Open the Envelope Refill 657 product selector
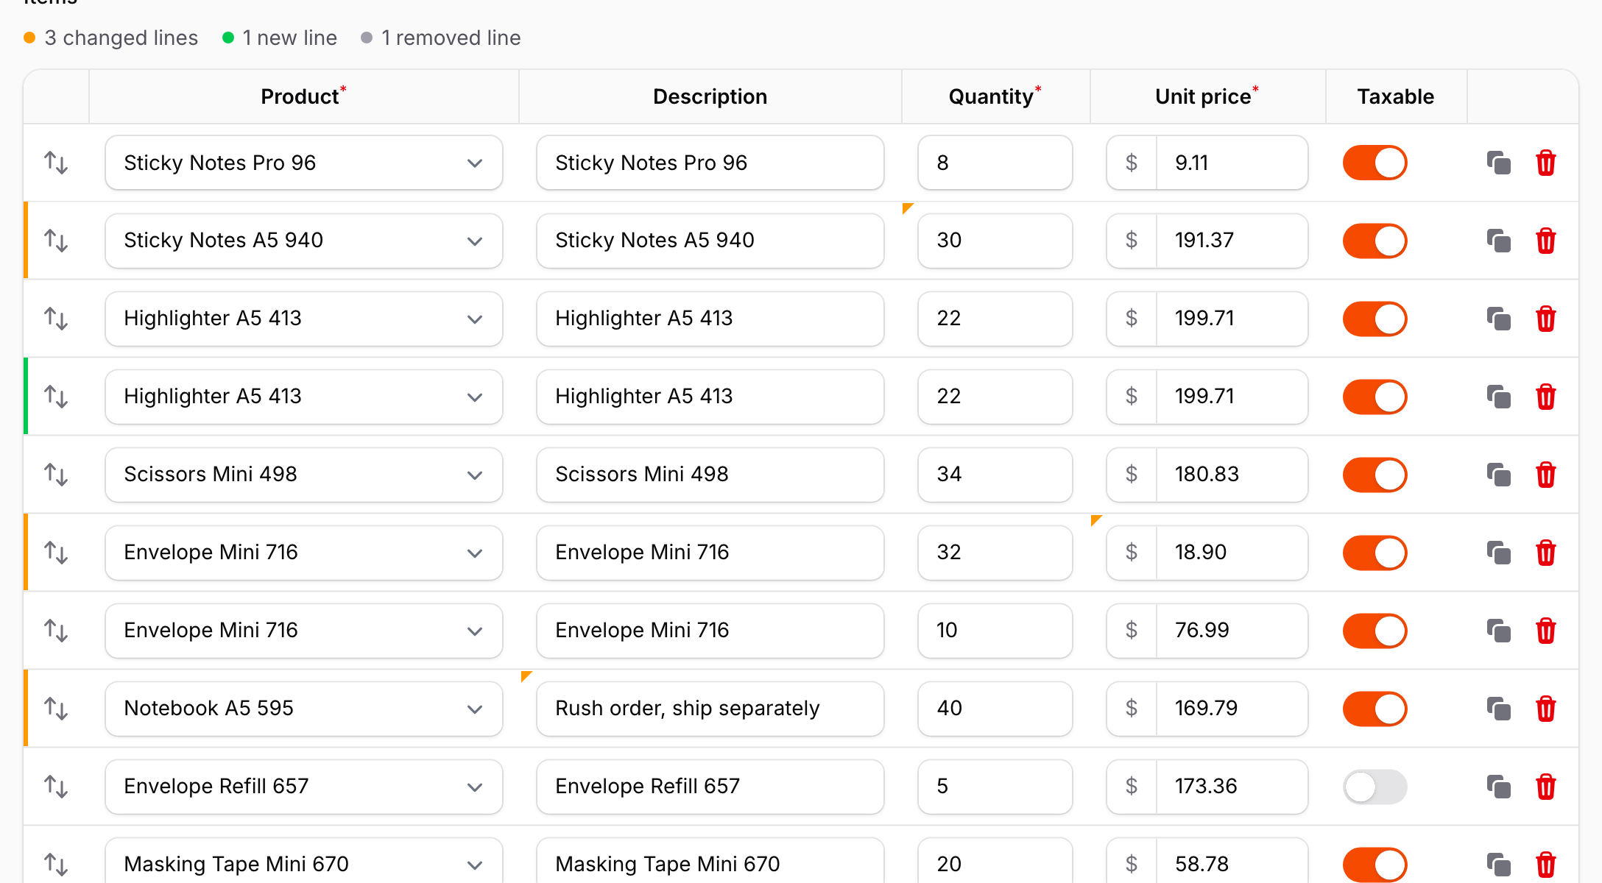The height and width of the screenshot is (883, 1602). [304, 787]
